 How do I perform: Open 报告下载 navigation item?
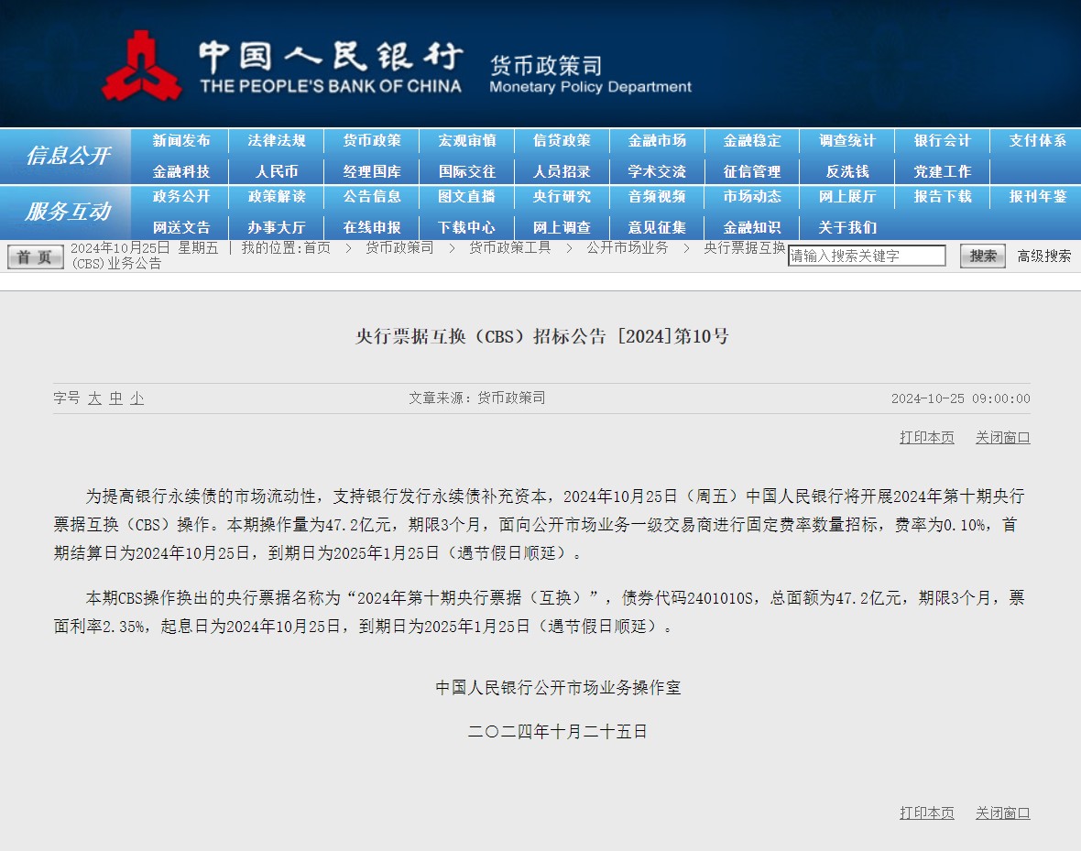click(x=943, y=197)
